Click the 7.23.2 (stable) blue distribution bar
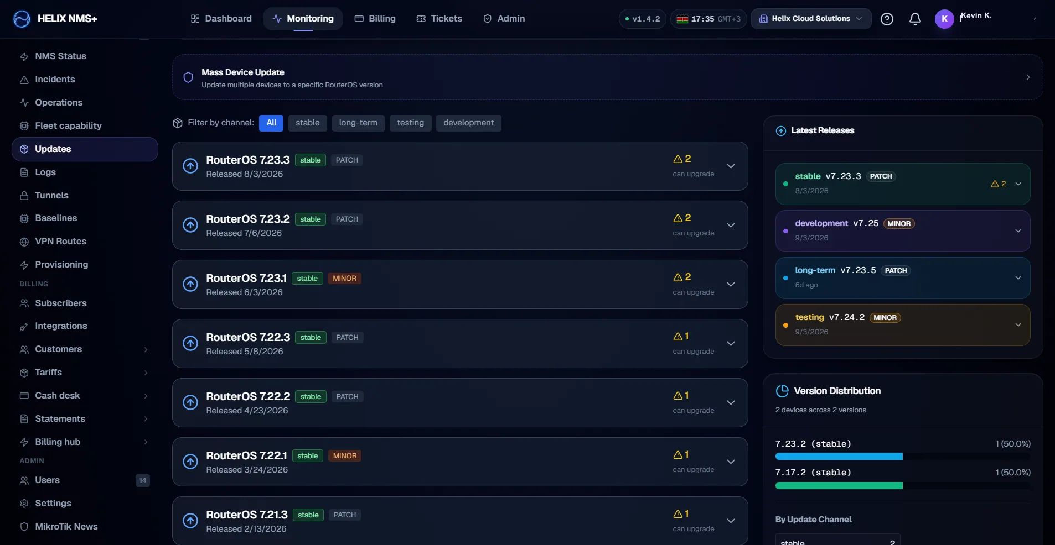The image size is (1055, 545). 839,457
